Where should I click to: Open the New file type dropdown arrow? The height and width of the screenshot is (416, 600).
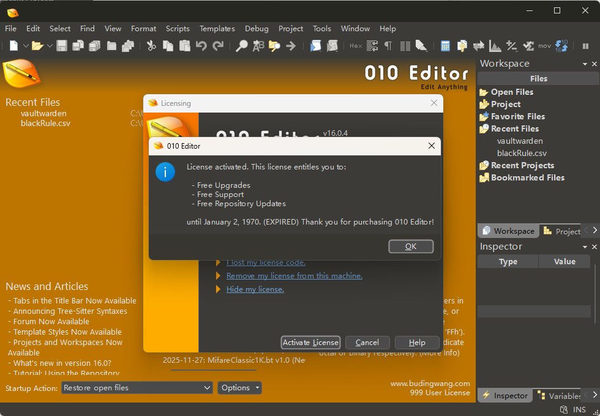(26, 46)
